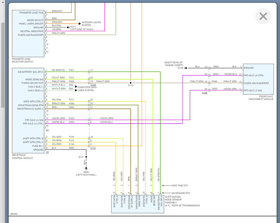Click 'MODE SELECT' pin label
The height and width of the screenshot is (223, 280).
click(x=35, y=20)
